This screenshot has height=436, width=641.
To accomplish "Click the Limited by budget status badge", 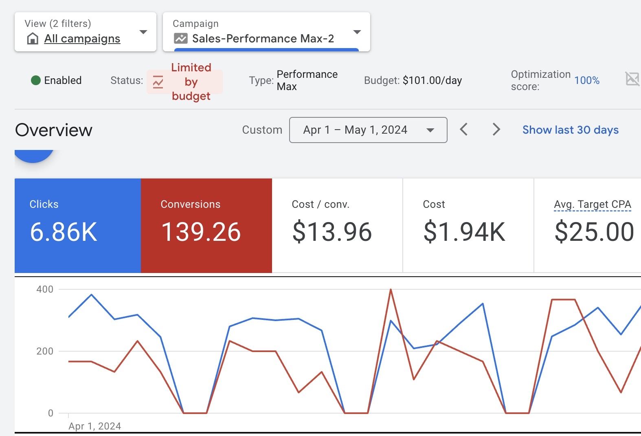I will [184, 82].
